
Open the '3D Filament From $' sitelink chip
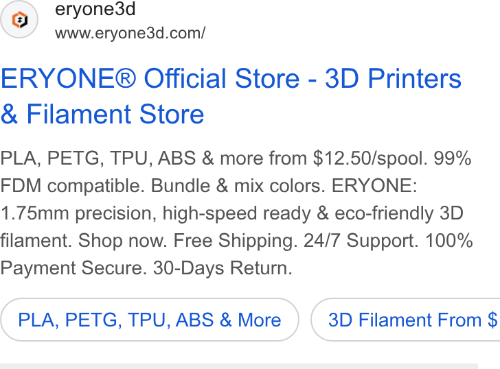pos(406,320)
